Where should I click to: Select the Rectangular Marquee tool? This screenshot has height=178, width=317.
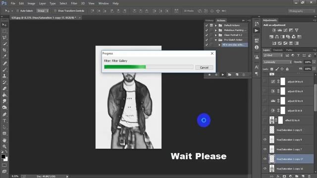[4, 31]
